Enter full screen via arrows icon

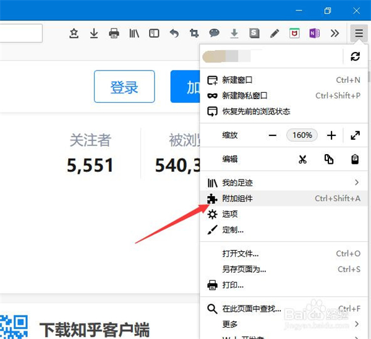coord(355,135)
